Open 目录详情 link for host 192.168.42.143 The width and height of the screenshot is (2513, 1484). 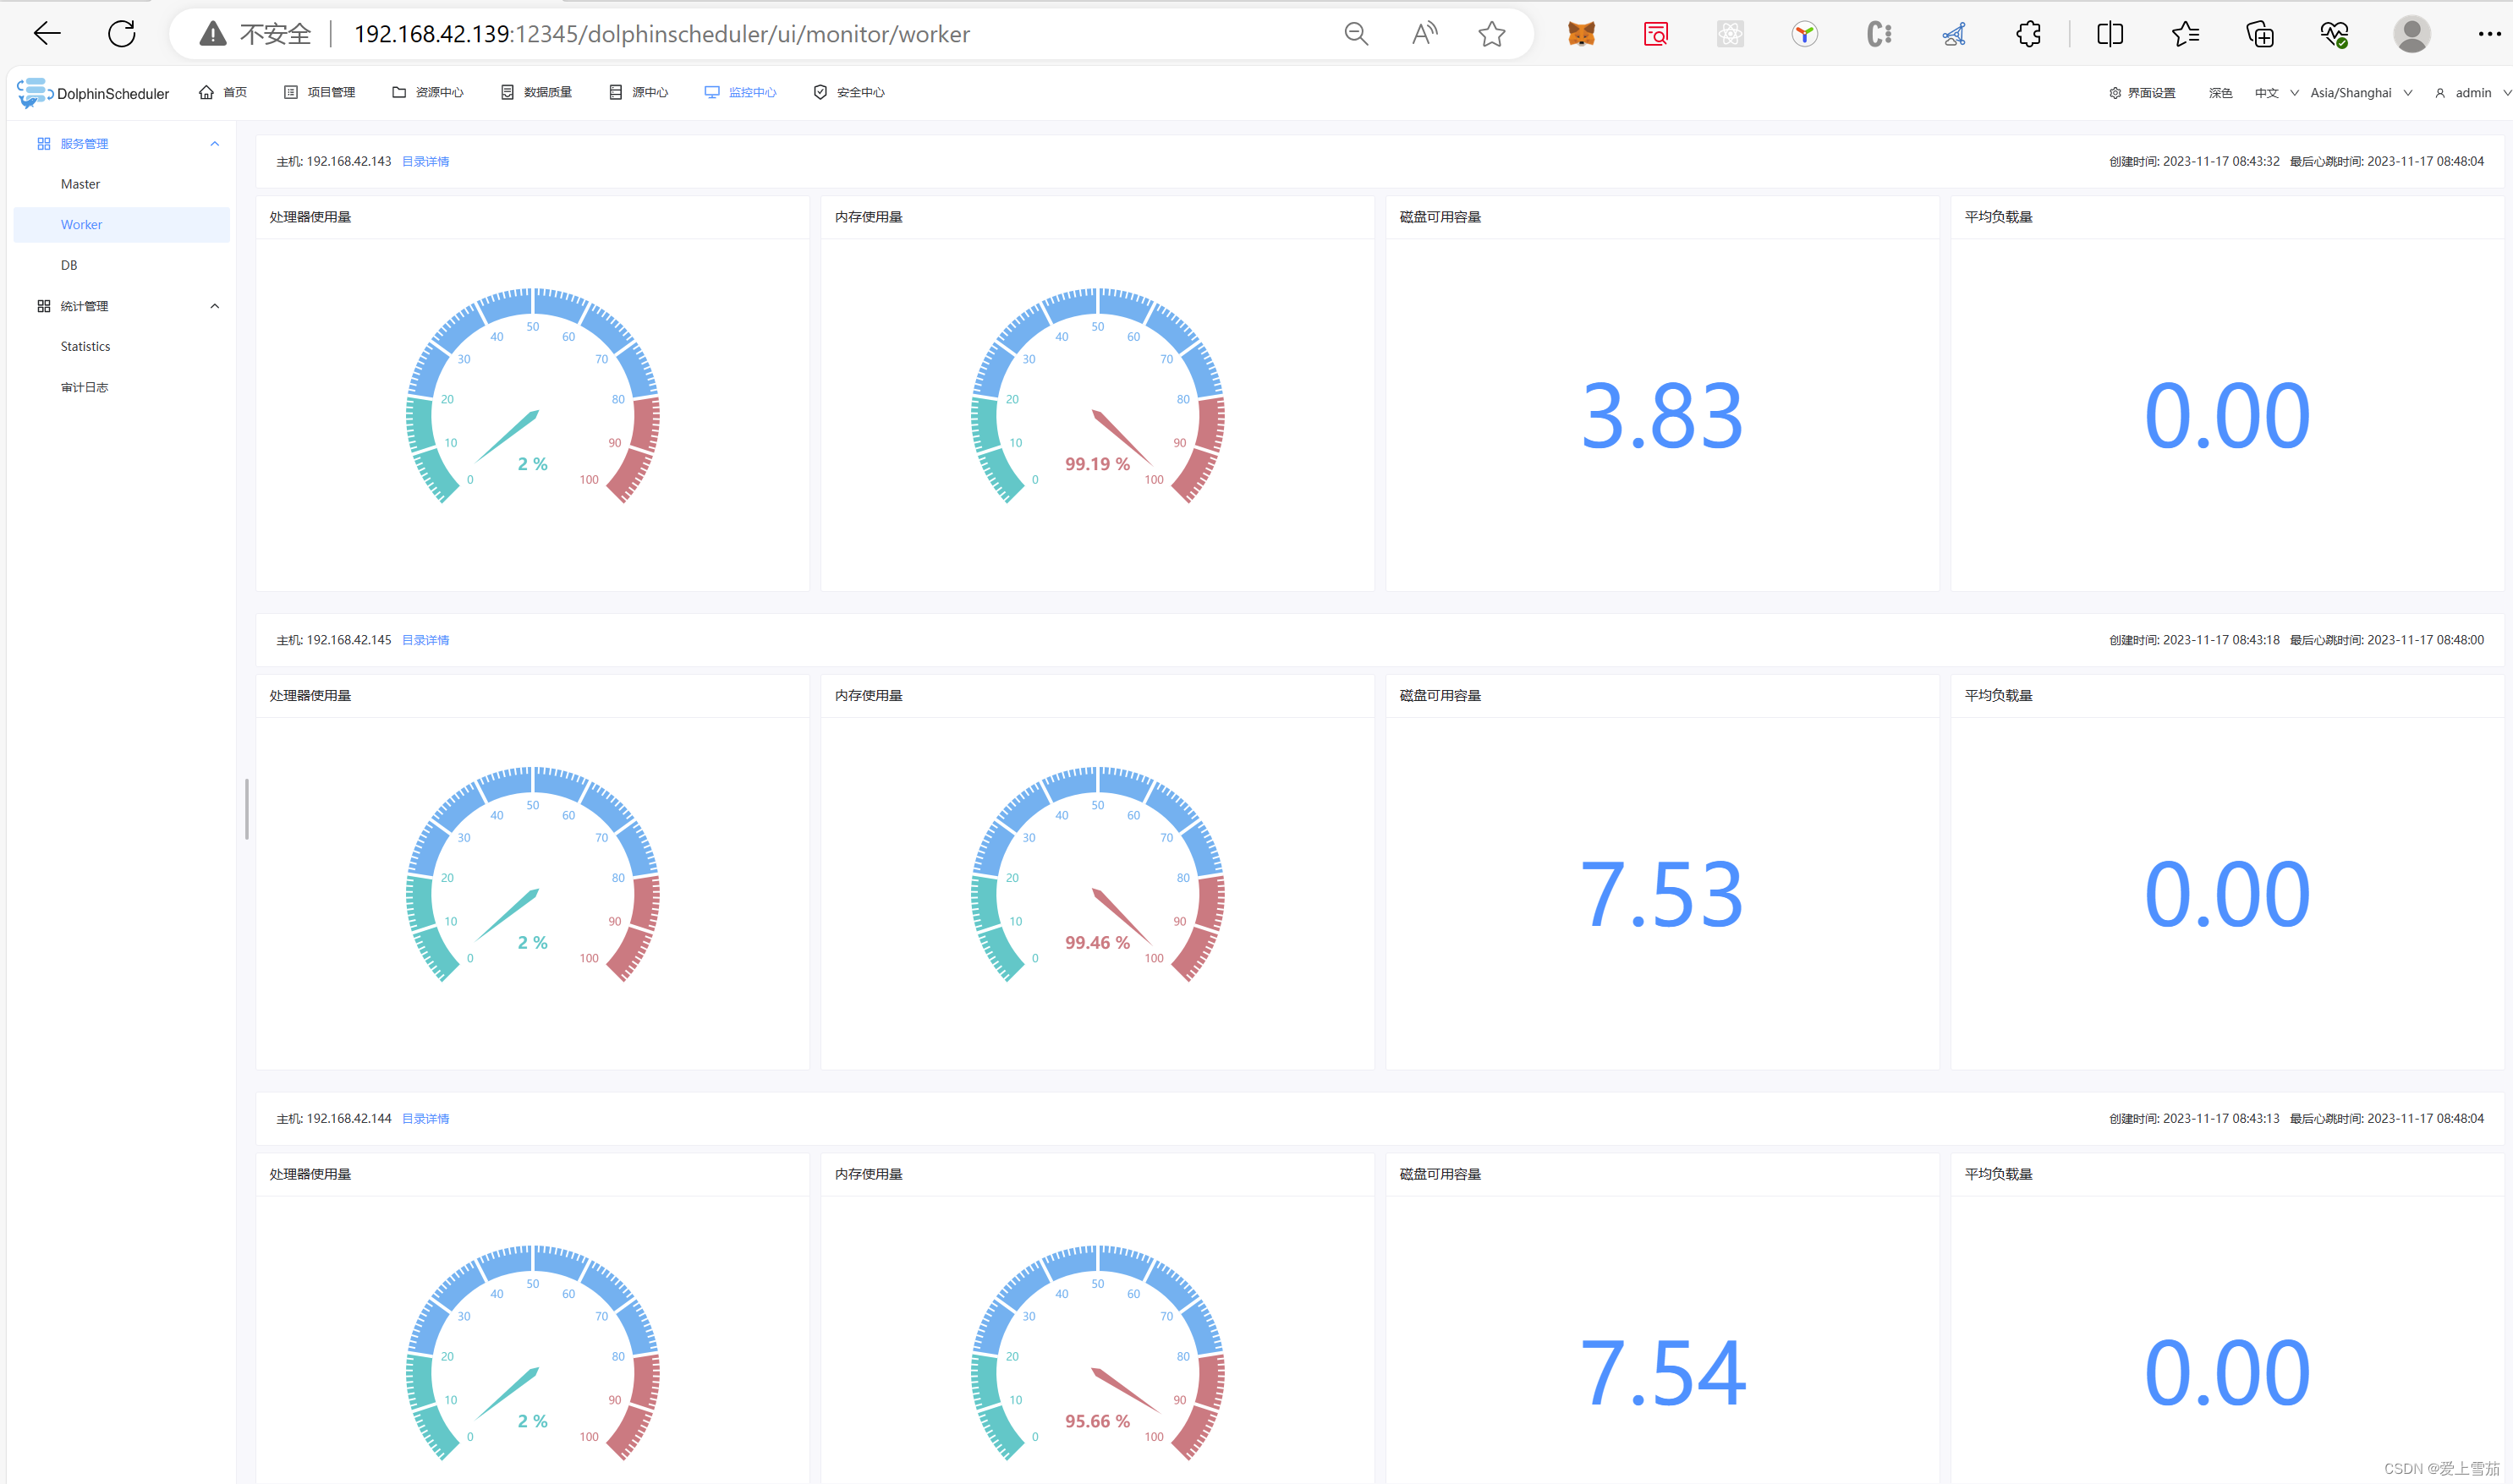tap(425, 162)
